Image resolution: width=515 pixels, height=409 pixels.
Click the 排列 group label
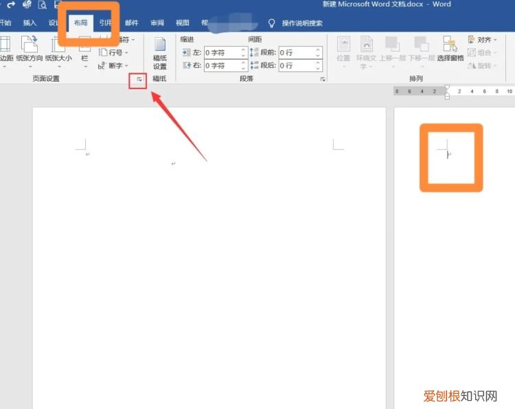(x=416, y=78)
